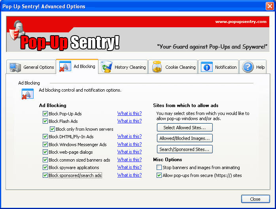This screenshot has height=209, width=276.
Task: Switch to Cookie Cleaning tab
Action: [173, 67]
